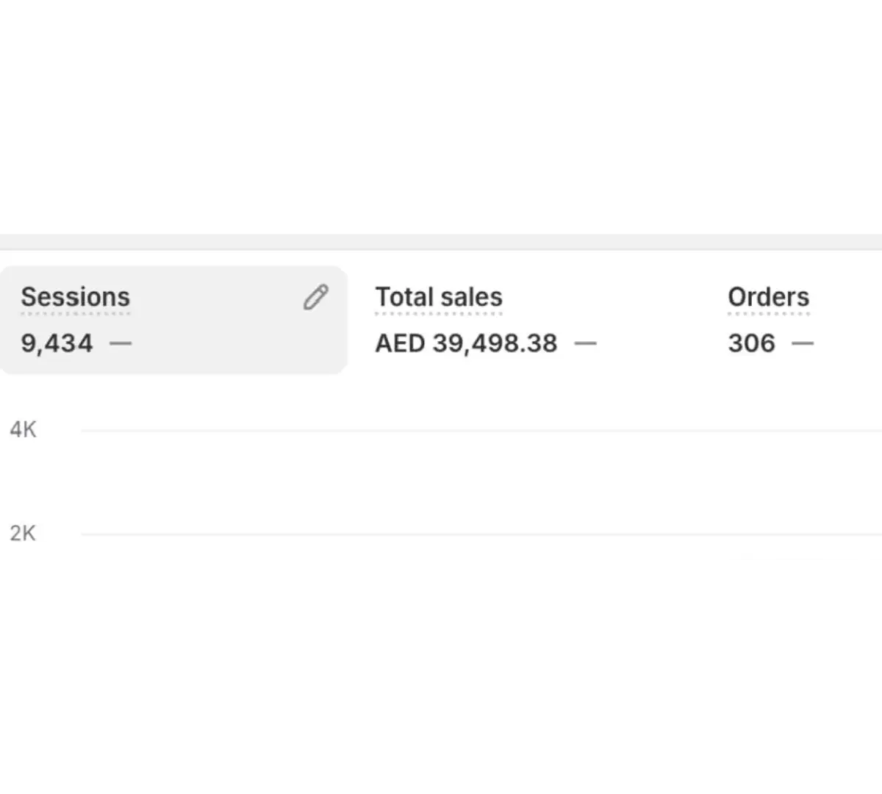
Task: Click the chart area between 4K and 2K lines
Action: click(x=481, y=482)
